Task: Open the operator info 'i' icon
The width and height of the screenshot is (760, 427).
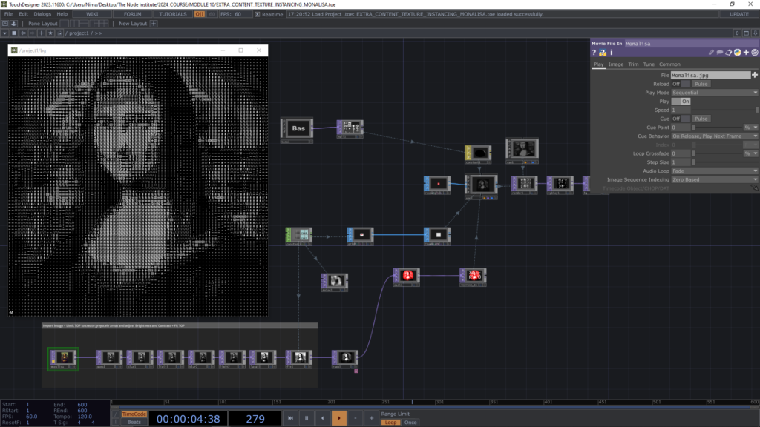Action: click(612, 53)
